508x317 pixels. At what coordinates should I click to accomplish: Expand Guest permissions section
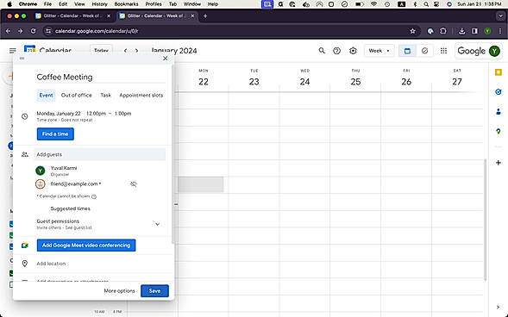157,224
